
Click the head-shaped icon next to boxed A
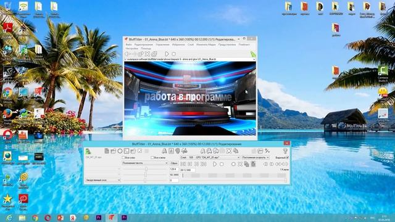(178, 150)
